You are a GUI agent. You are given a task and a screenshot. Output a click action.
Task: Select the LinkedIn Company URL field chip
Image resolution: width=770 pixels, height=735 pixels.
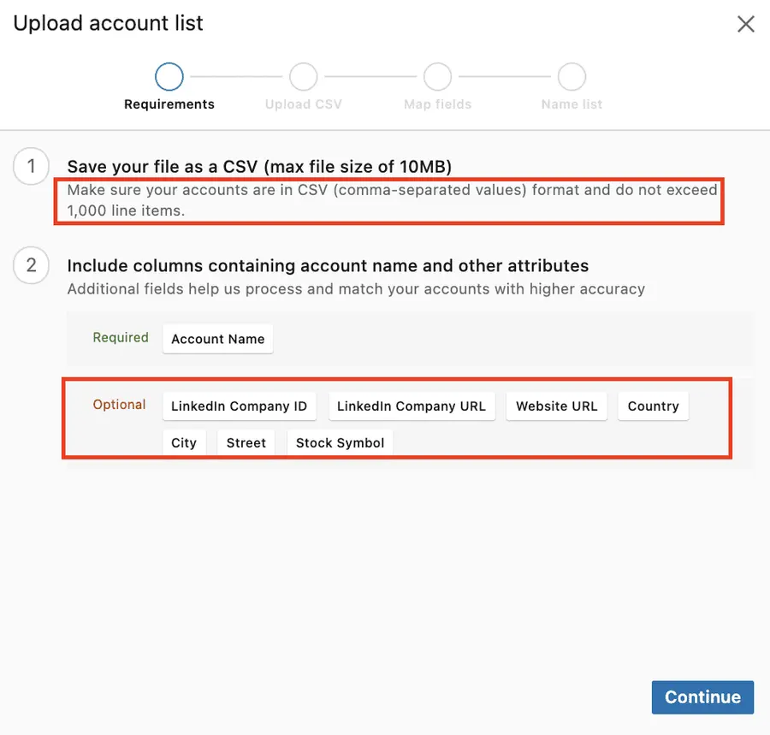point(412,406)
